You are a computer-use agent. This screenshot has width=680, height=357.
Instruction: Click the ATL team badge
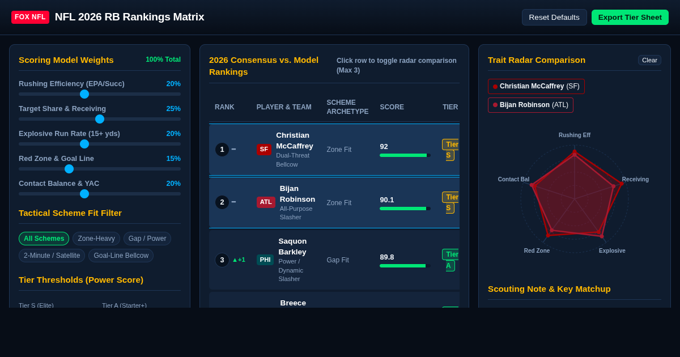tap(266, 202)
